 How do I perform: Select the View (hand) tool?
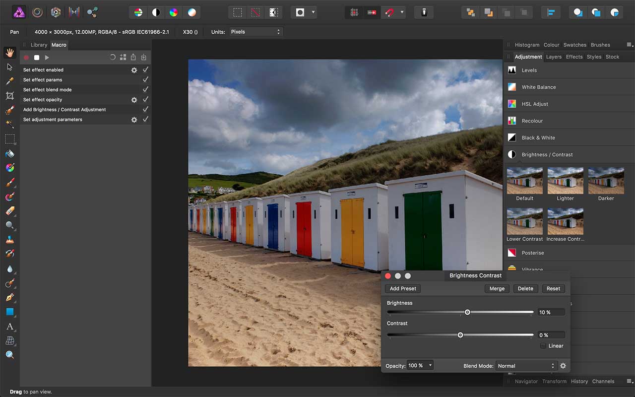pyautogui.click(x=9, y=52)
